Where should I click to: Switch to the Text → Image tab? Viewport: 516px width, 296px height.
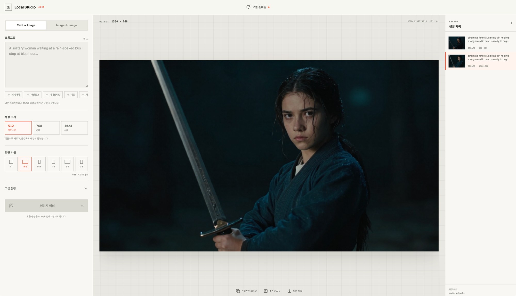(x=26, y=25)
